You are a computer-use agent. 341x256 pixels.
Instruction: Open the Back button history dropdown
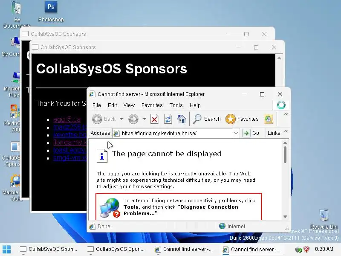point(122,119)
